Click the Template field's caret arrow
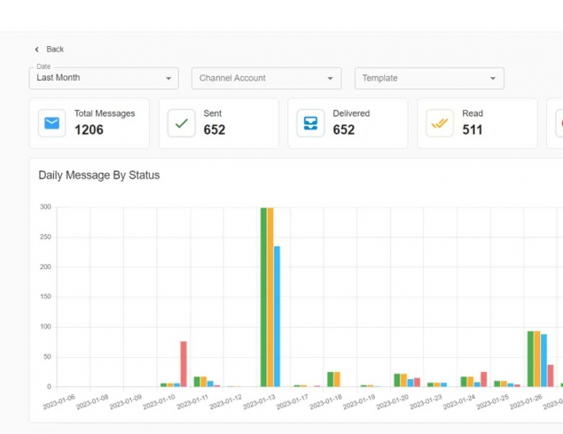 494,79
